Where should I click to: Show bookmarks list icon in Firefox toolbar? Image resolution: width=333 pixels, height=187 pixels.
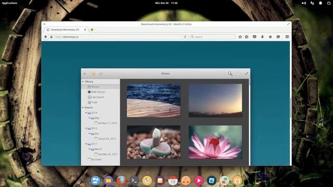click(247, 37)
